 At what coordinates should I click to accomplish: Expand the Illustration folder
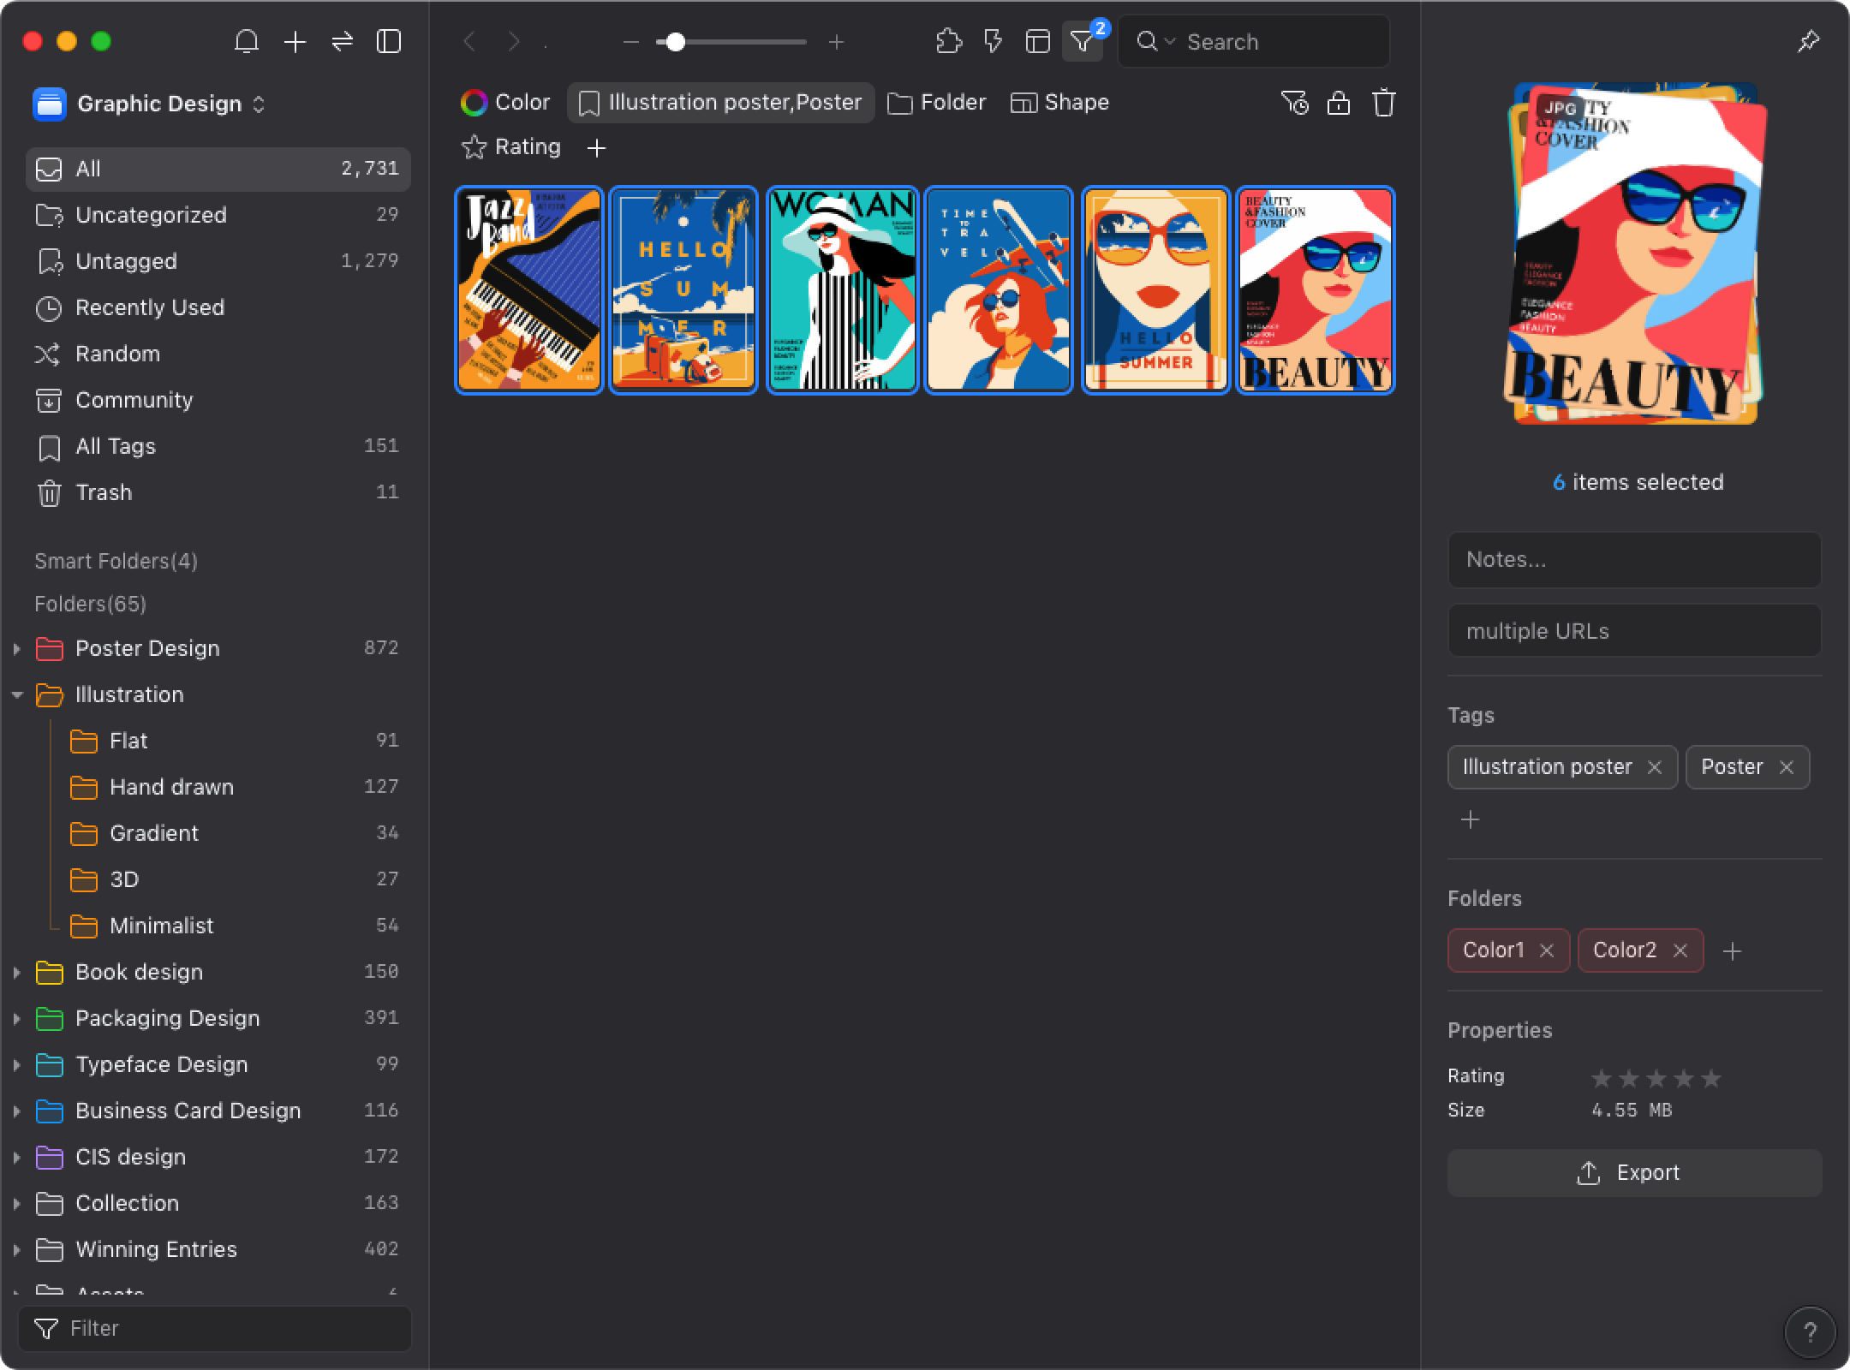click(x=15, y=695)
